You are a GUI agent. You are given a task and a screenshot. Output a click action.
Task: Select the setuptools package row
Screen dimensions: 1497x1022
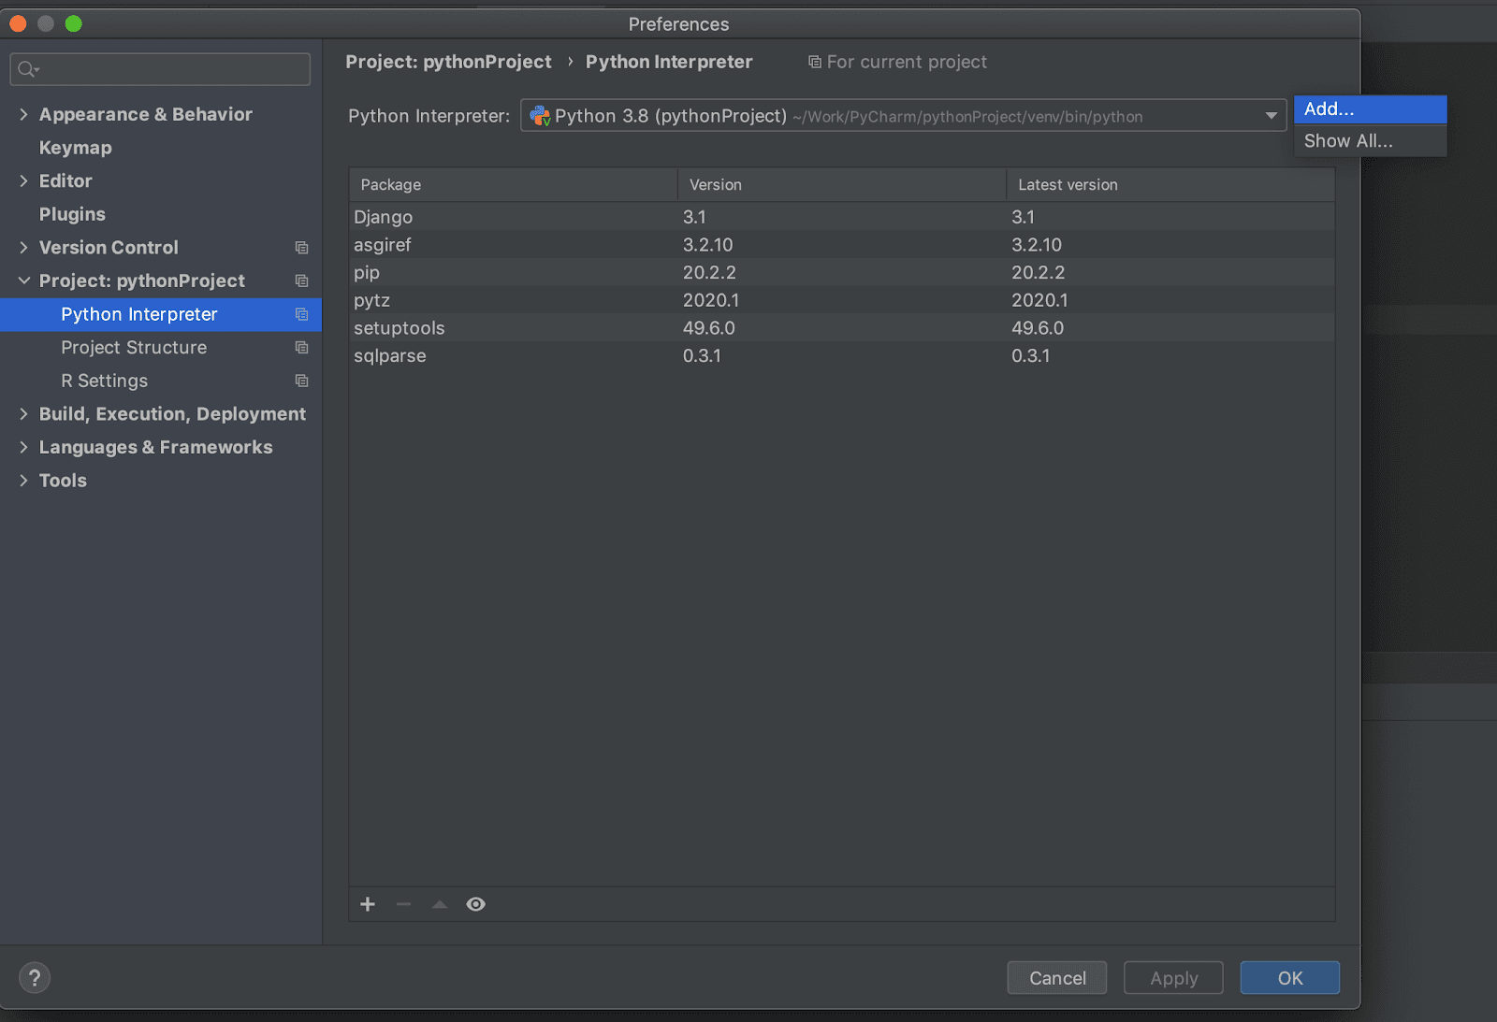click(842, 328)
